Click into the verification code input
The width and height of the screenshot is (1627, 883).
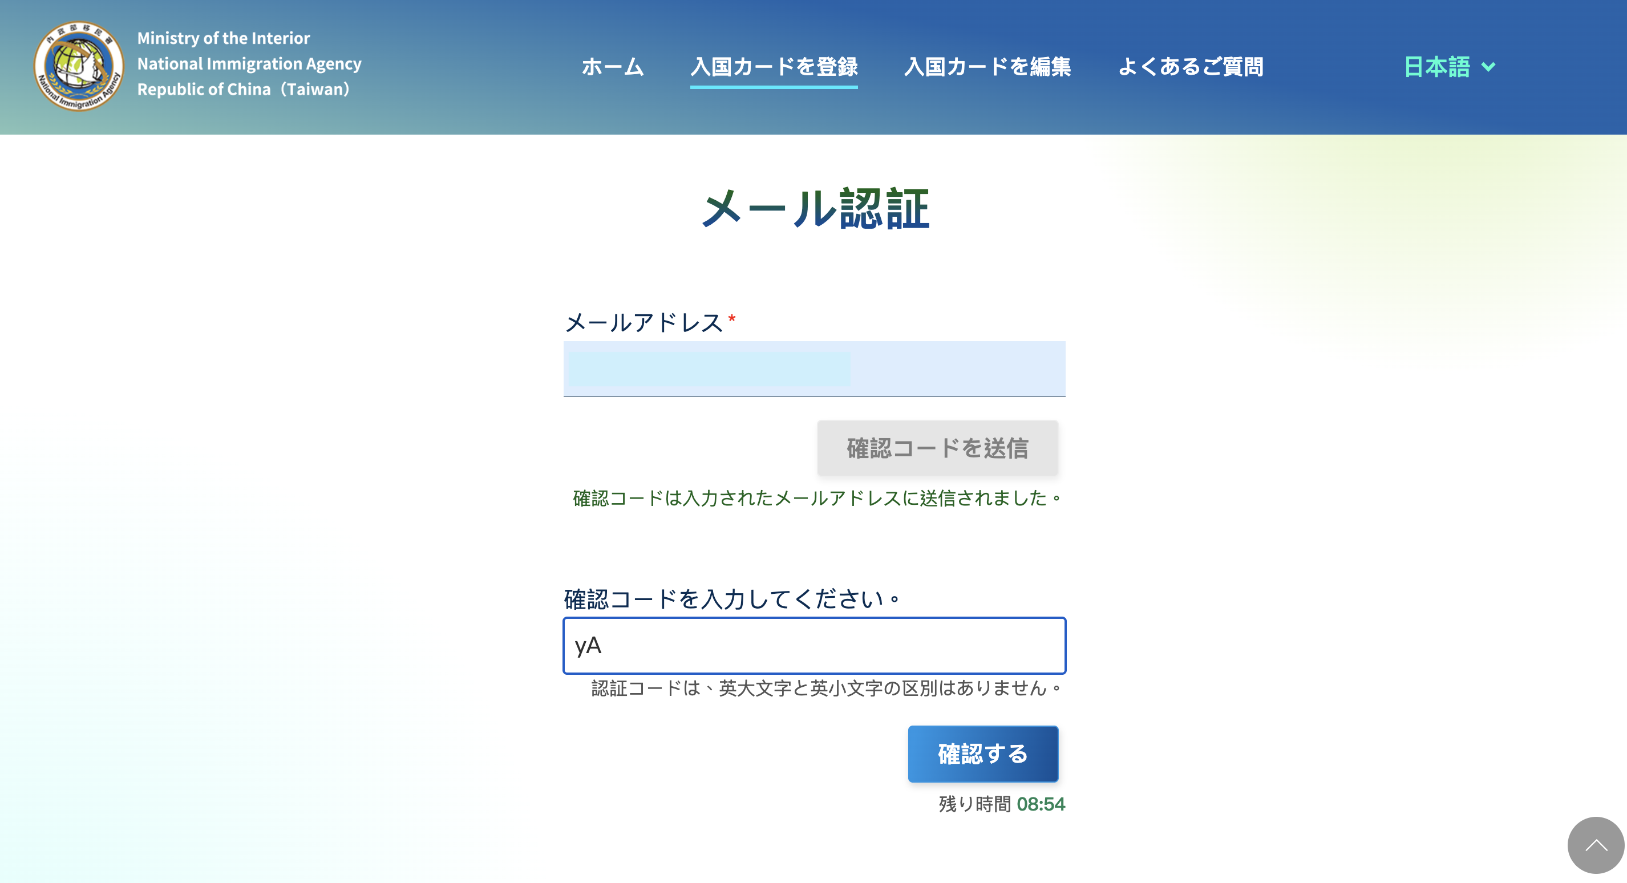814,646
